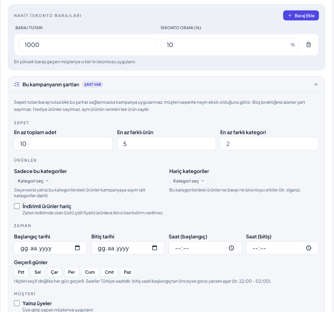This screenshot has width=334, height=312.
Task: Open clock picker for Saat (başlangıç)
Action: click(231, 248)
